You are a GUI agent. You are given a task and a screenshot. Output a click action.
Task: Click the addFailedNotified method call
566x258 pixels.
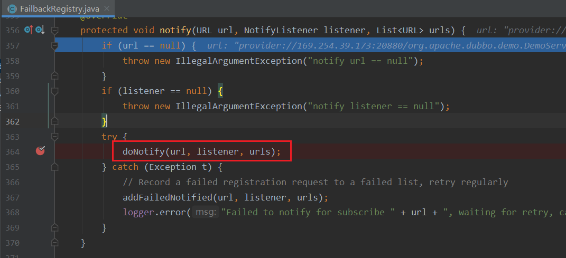tap(161, 197)
